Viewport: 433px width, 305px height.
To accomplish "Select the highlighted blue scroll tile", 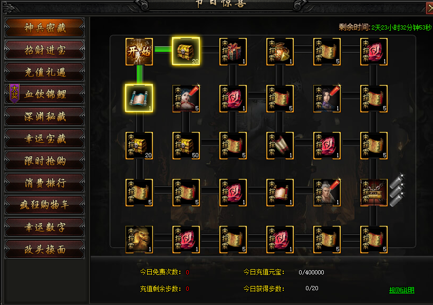I will click(x=139, y=98).
